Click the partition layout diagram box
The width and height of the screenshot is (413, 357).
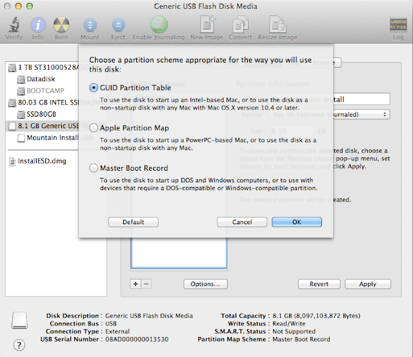pos(179,253)
